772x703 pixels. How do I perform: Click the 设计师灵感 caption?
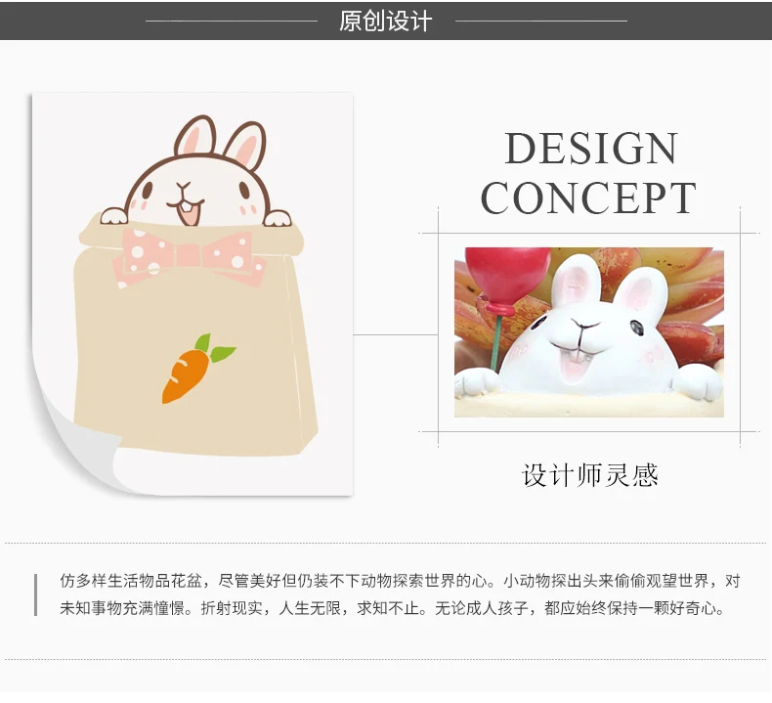[x=590, y=475]
